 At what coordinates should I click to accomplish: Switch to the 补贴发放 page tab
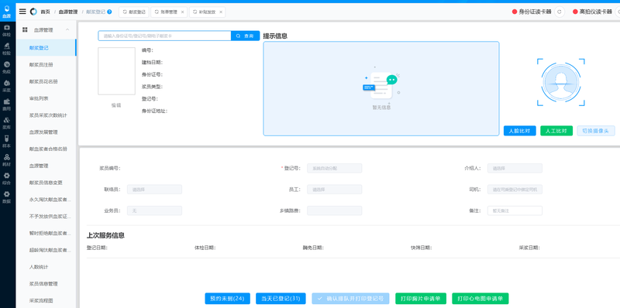pyautogui.click(x=207, y=12)
